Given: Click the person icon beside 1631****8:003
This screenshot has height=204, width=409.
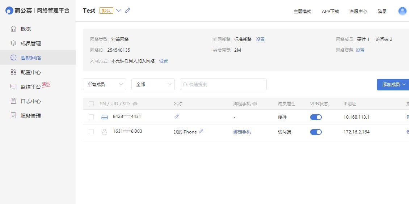Looking at the screenshot, I should (x=105, y=132).
